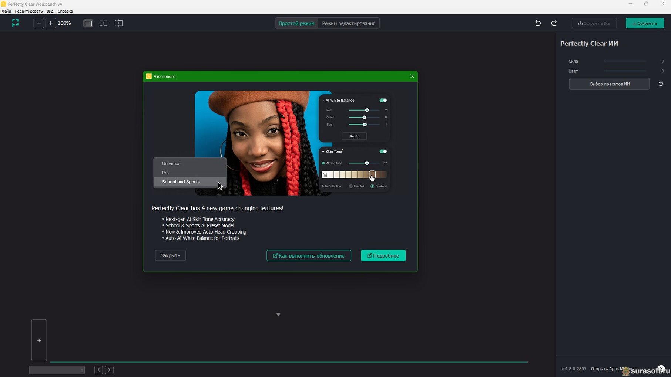Click the Цвет color slider
The width and height of the screenshot is (671, 377).
[625, 71]
